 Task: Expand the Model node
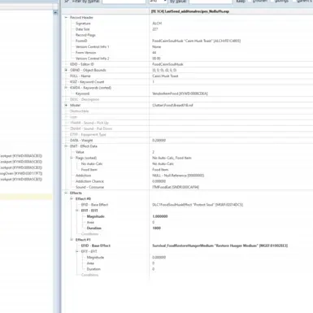pos(66,105)
